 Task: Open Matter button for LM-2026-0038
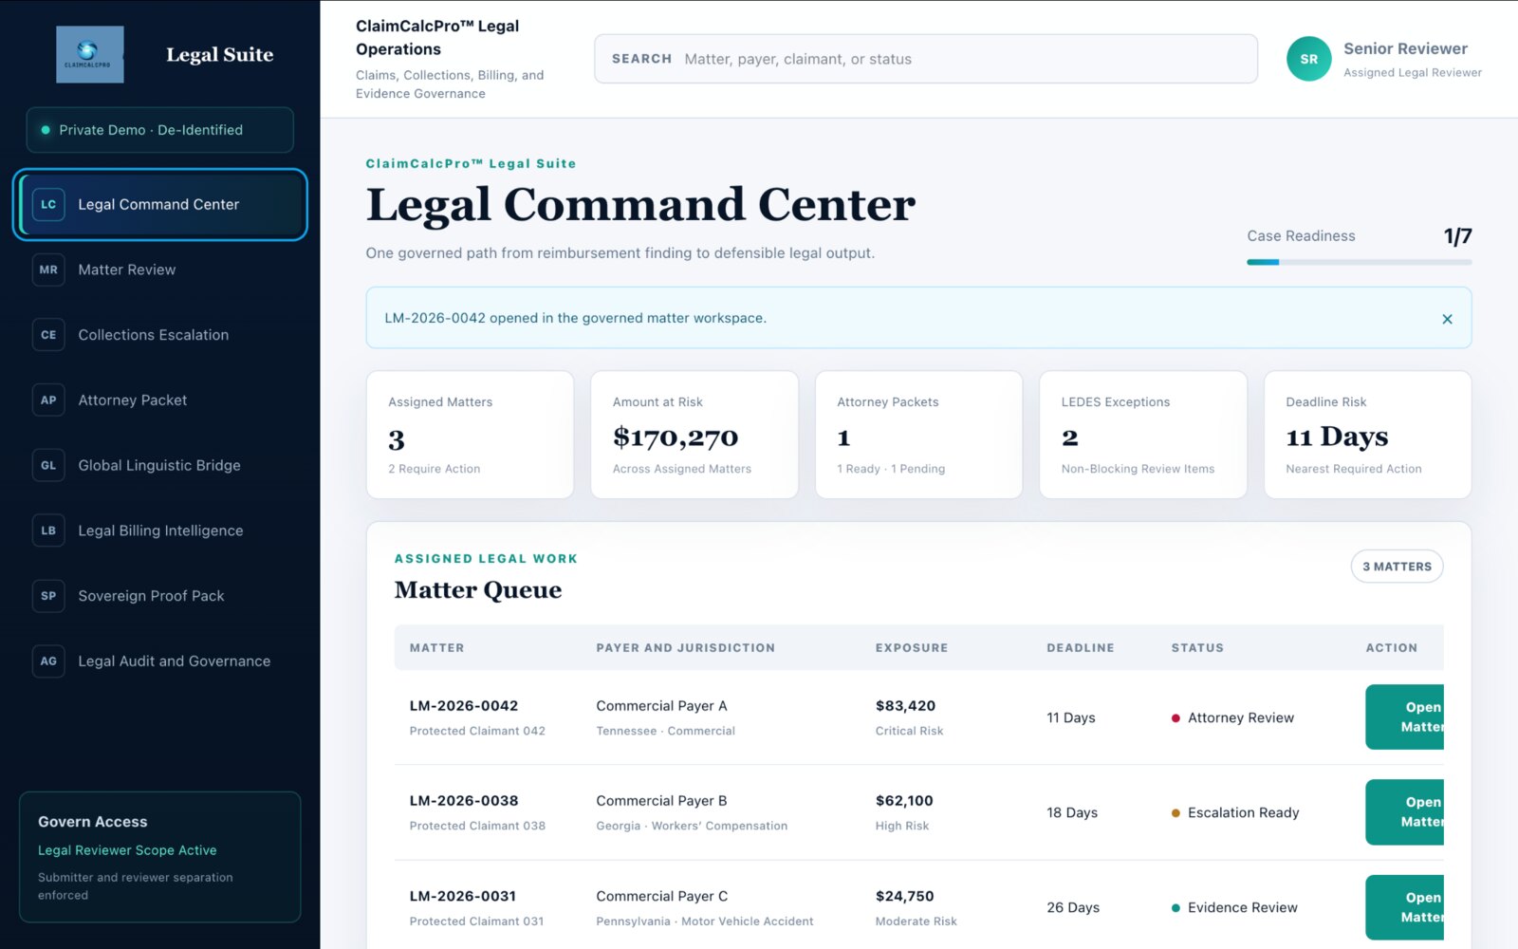click(x=1405, y=812)
